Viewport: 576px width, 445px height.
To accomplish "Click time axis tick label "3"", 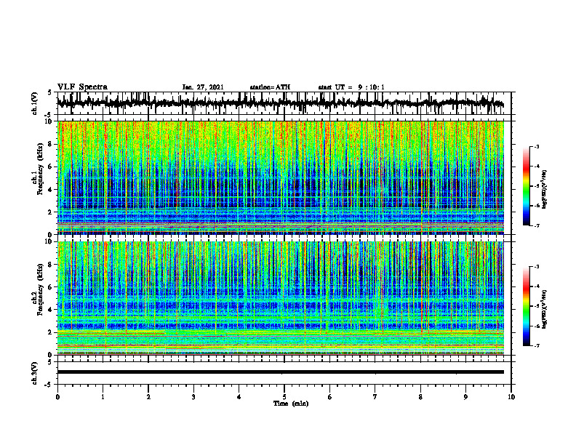I will tap(193, 397).
